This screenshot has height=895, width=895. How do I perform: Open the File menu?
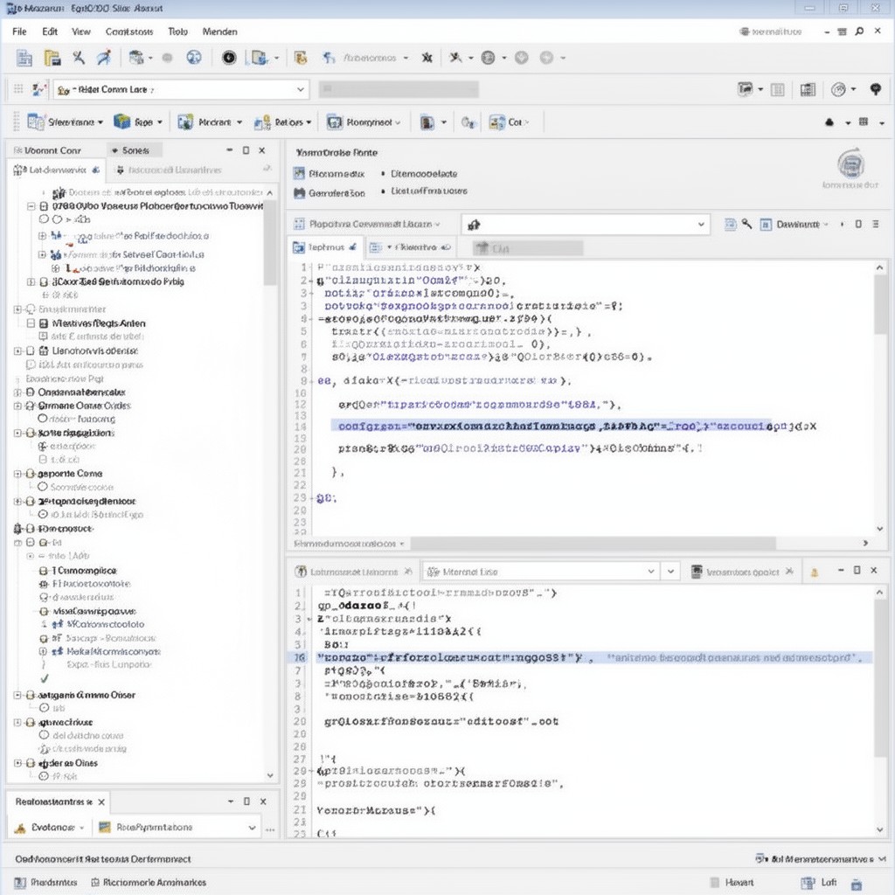19,31
